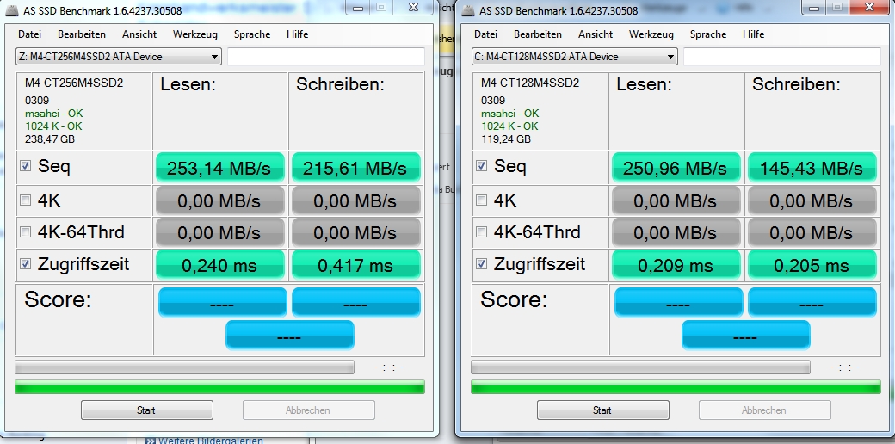Click the green progress bar in left window
This screenshot has height=444, width=895.
(219, 387)
